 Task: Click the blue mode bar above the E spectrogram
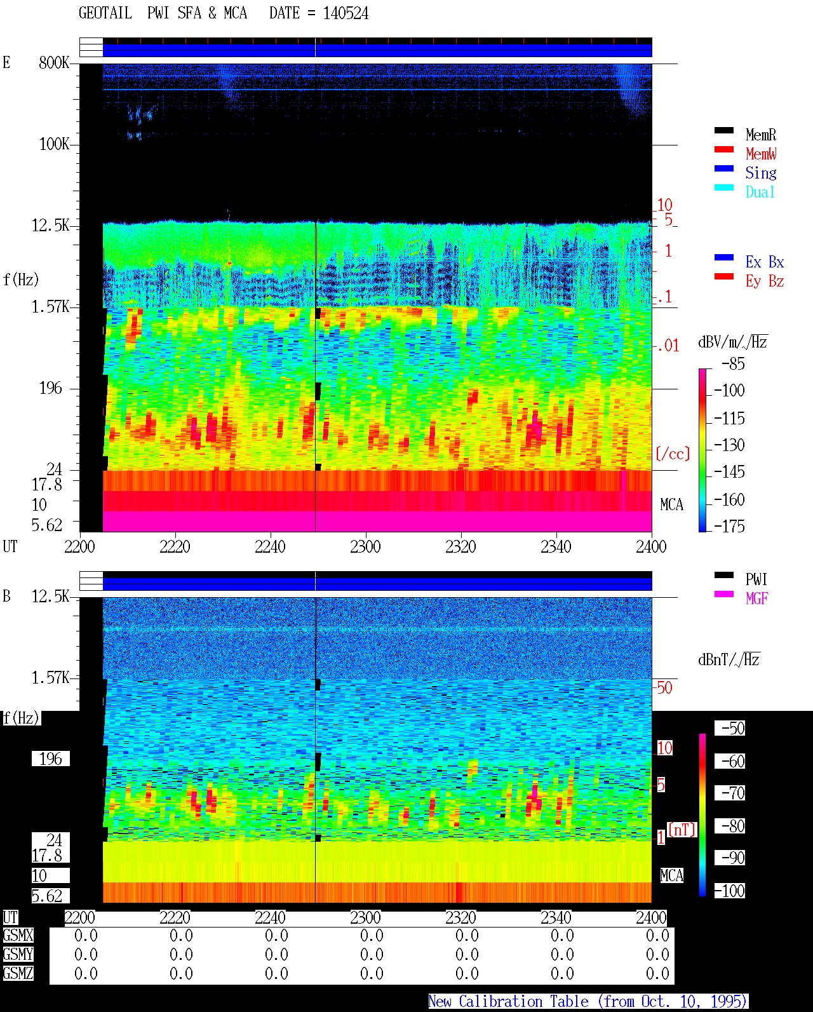[377, 50]
